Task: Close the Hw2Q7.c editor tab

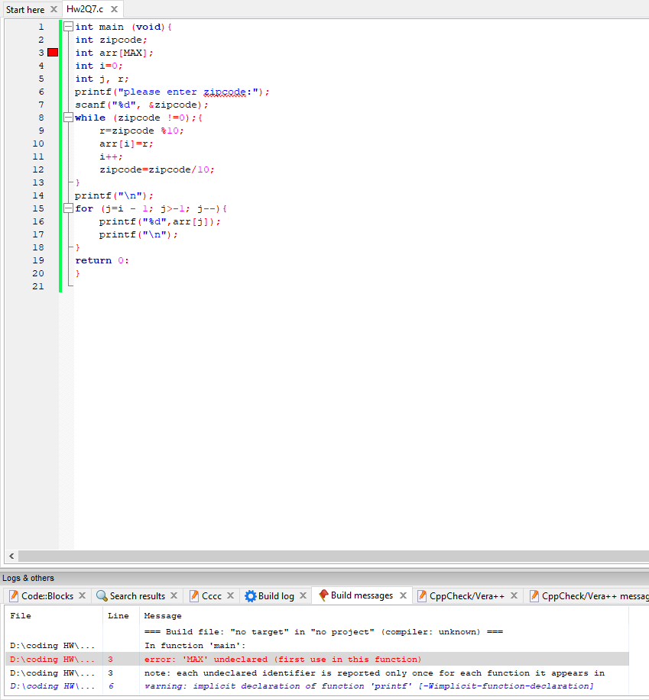Action: tap(113, 10)
